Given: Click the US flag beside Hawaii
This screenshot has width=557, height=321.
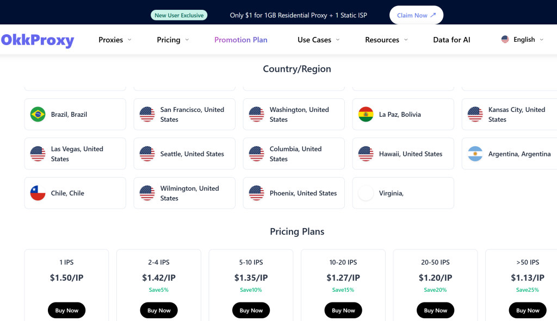Looking at the screenshot, I should pos(366,154).
